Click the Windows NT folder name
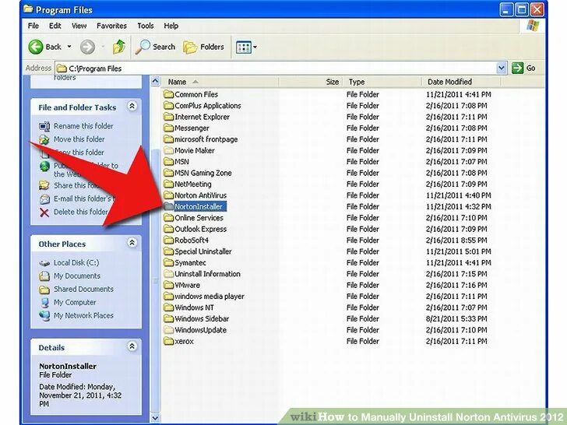Viewport: 567px width, 425px height. (194, 307)
